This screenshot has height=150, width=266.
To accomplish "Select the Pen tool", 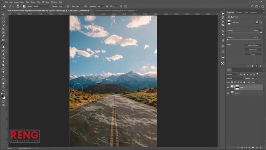I will pyautogui.click(x=3, y=69).
